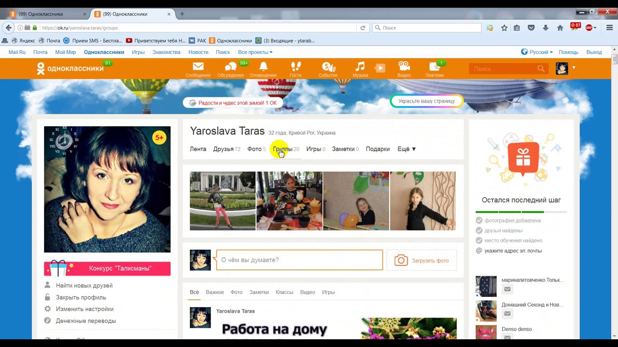This screenshot has height=347, width=618.
Task: Click укажите адрес эл. почты link
Action: pos(513,251)
